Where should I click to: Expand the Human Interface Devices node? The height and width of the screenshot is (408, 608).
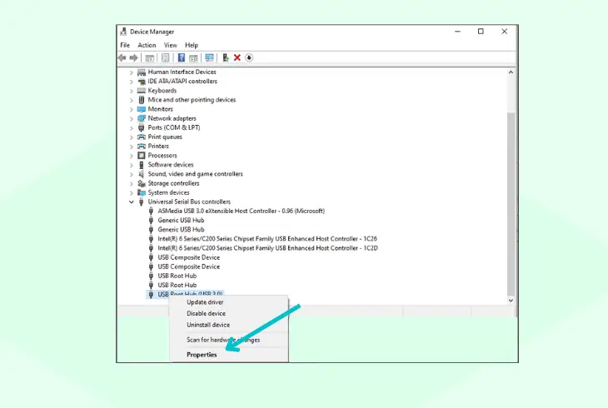click(131, 72)
